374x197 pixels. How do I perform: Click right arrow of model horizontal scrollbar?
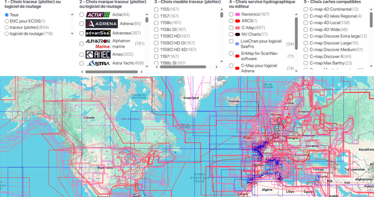(216, 67)
